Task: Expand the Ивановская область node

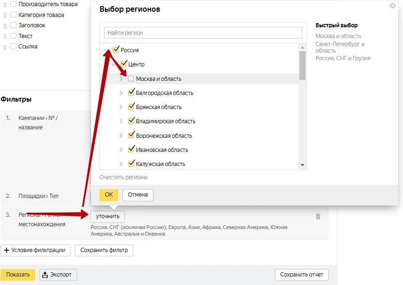Action: coord(121,150)
